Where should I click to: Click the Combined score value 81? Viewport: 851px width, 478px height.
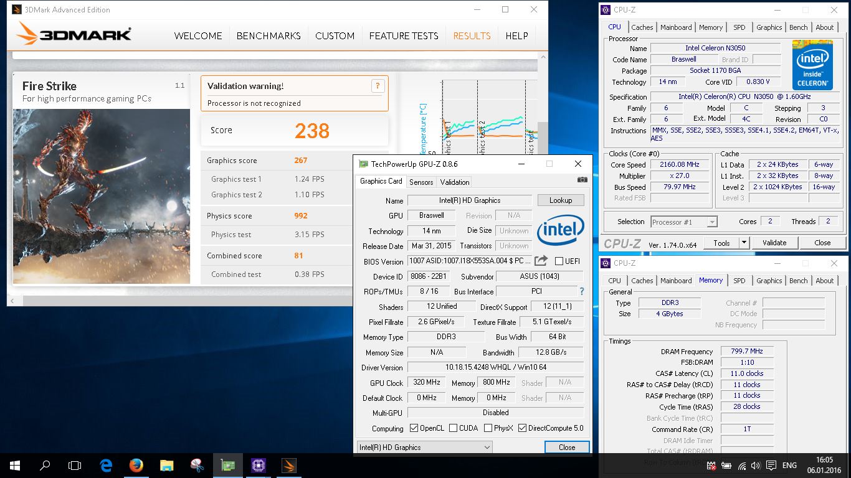click(x=299, y=256)
